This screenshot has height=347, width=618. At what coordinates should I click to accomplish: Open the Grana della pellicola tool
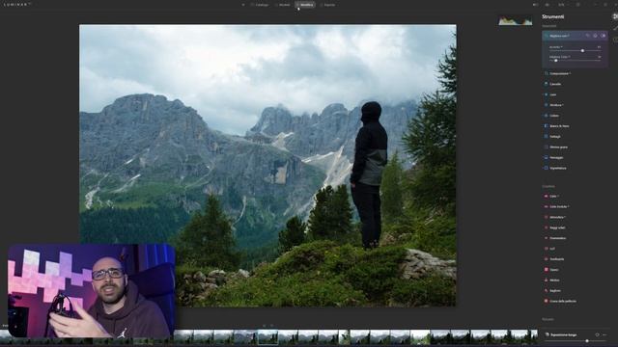tap(560, 301)
